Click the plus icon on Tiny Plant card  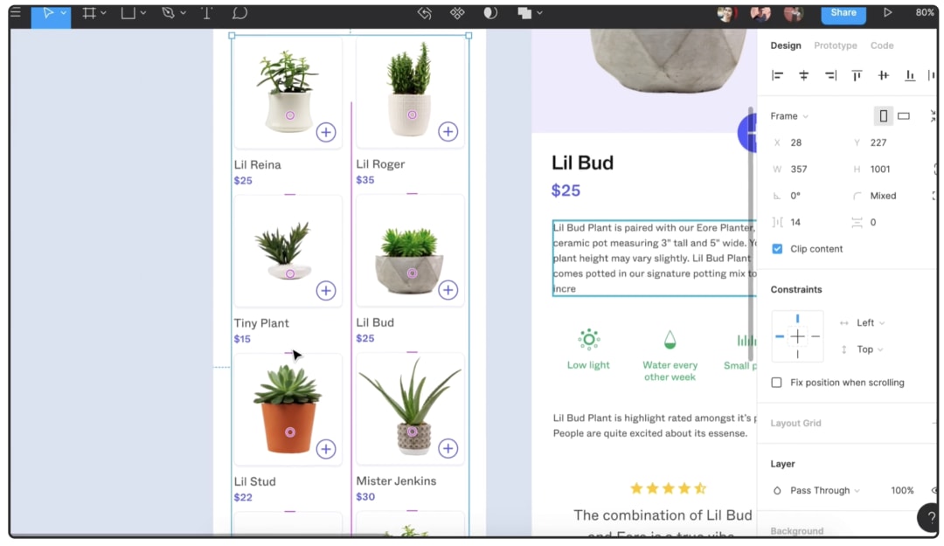[x=326, y=290]
